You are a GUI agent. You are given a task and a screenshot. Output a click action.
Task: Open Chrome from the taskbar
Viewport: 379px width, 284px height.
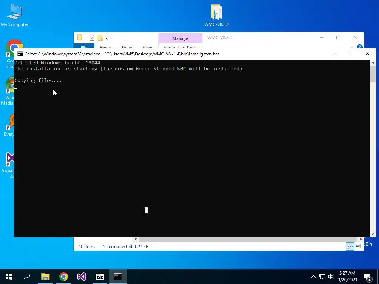(64, 277)
